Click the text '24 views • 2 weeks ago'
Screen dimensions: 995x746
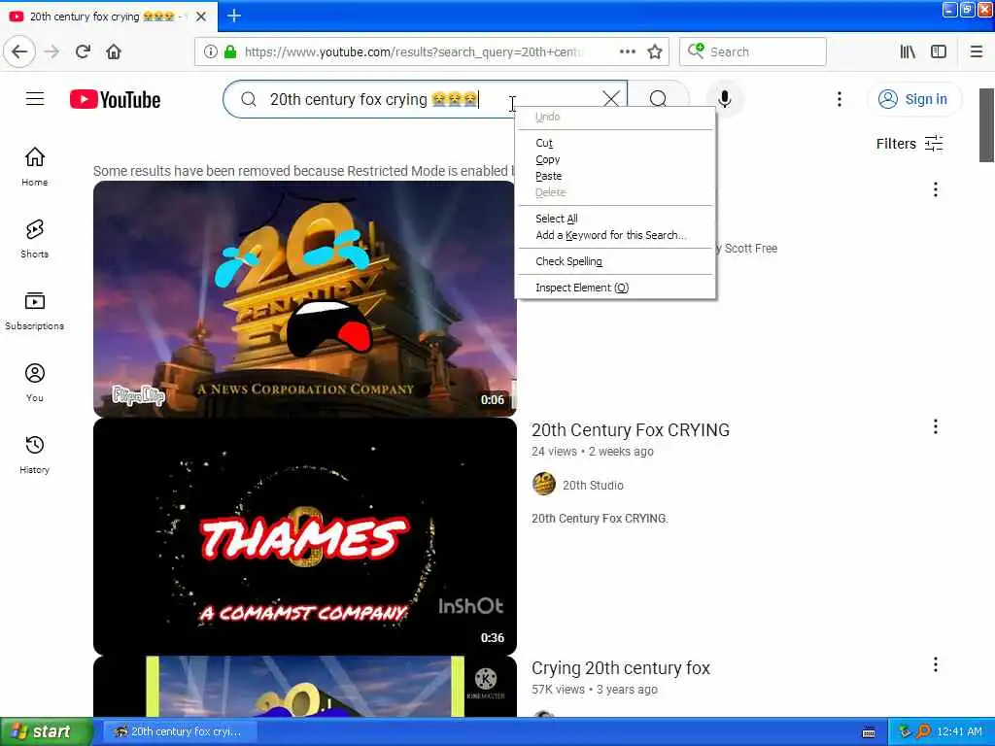pos(592,452)
